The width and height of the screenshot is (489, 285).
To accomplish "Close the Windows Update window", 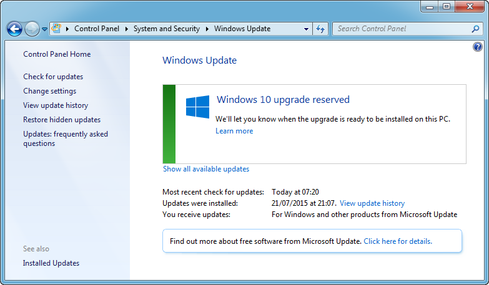I will click(x=470, y=7).
